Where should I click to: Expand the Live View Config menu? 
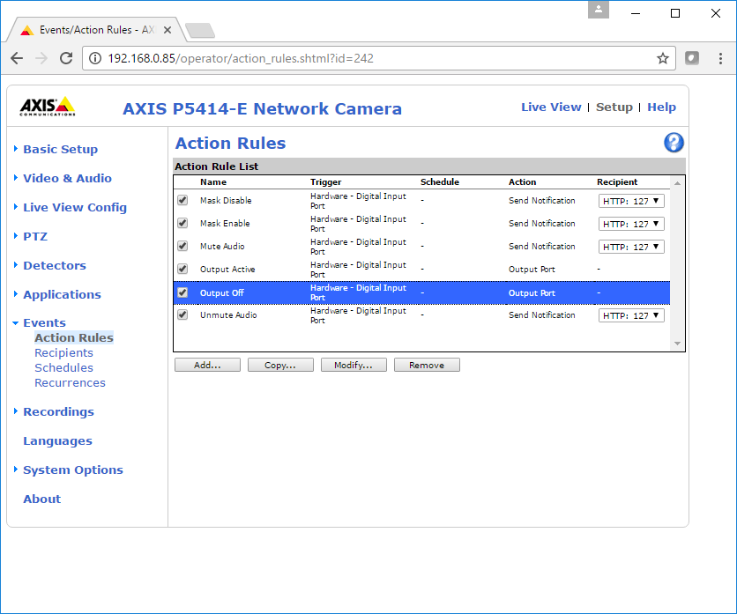[x=75, y=208]
